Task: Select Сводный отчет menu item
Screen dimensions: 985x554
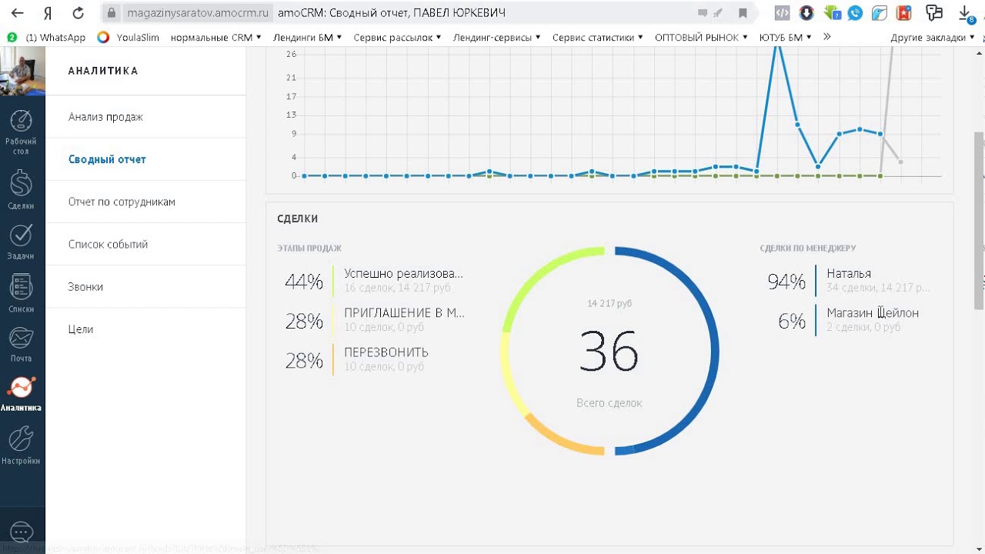Action: tap(145, 159)
